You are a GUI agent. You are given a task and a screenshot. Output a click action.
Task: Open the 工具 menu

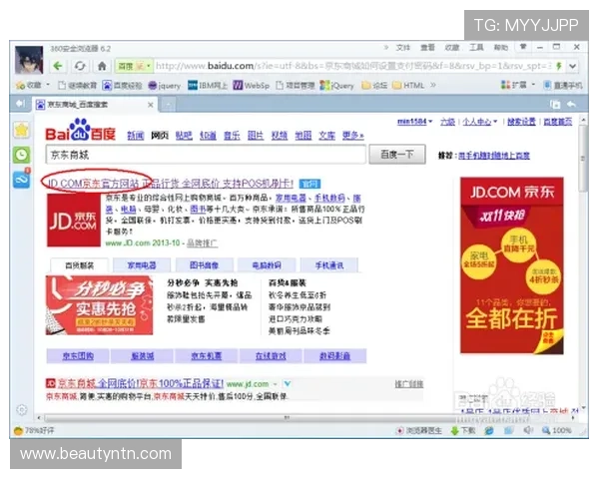(476, 47)
